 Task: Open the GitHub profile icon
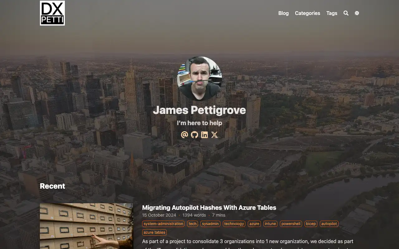point(195,135)
